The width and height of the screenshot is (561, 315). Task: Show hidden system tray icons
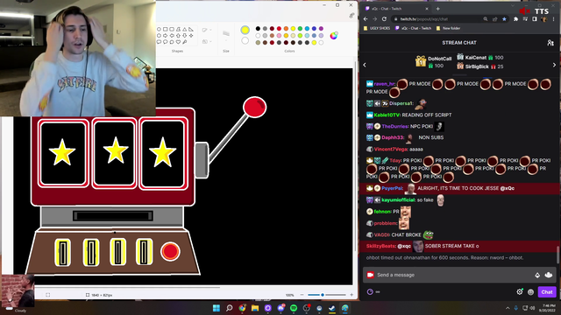[508, 308]
